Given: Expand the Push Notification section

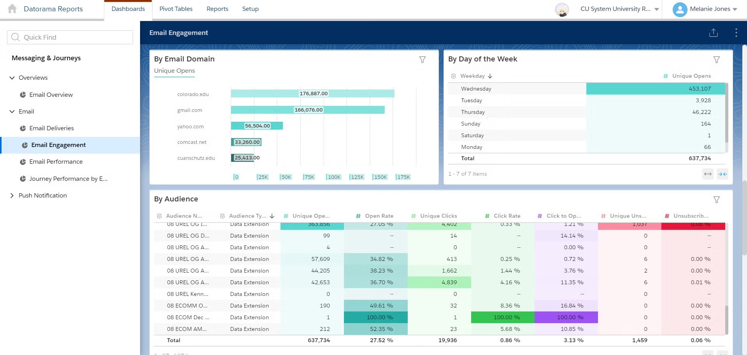Looking at the screenshot, I should (12, 196).
